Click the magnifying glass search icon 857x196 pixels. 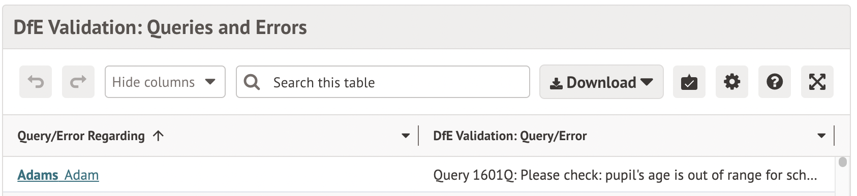(x=252, y=82)
